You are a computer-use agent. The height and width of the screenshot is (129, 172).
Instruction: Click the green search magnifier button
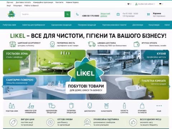pyautogui.click(x=67, y=14)
